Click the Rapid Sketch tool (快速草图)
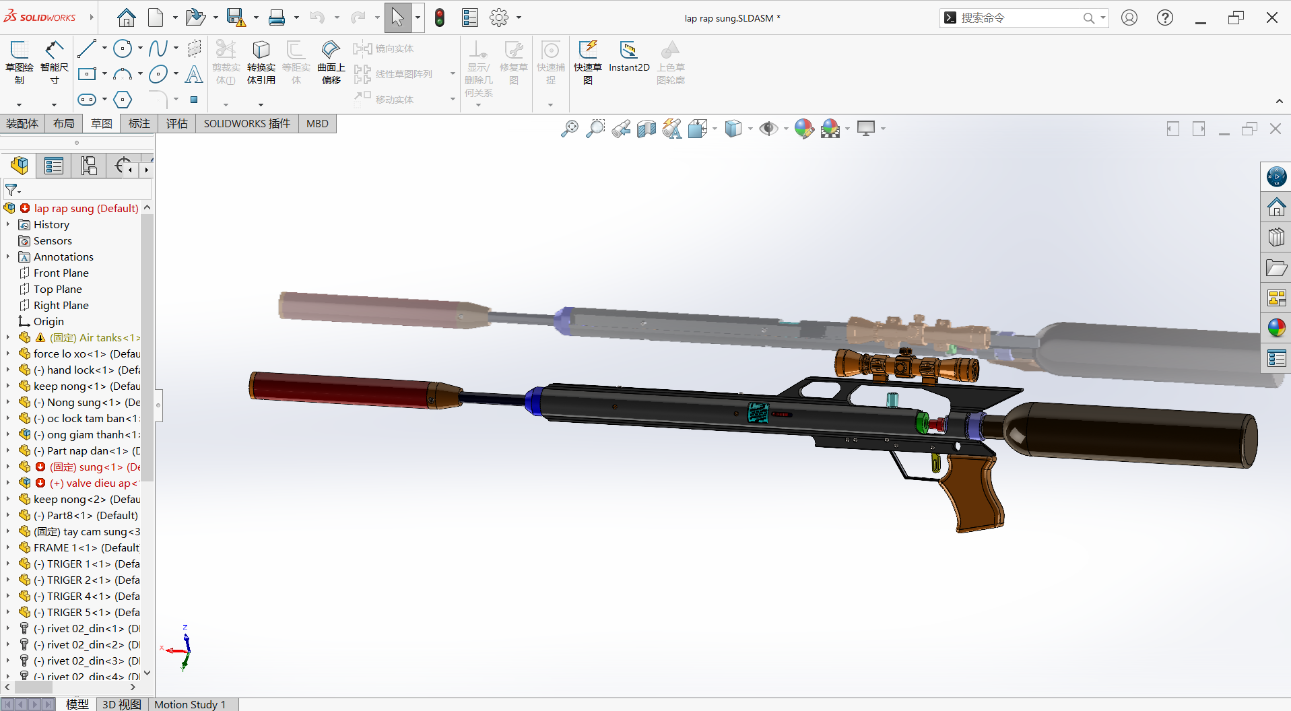Screen dimensions: 1291x711 (588, 62)
